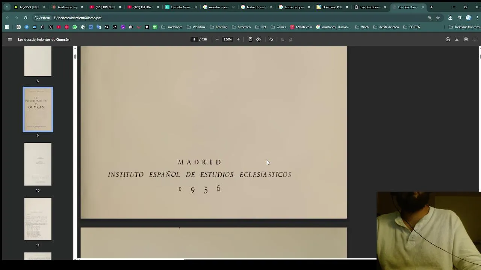Viewport: 481px width, 270px height.
Task: Click the address bar file path
Action: pyautogui.click(x=77, y=18)
